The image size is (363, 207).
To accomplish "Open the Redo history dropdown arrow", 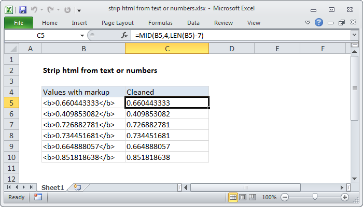I will pyautogui.click(x=58, y=10).
